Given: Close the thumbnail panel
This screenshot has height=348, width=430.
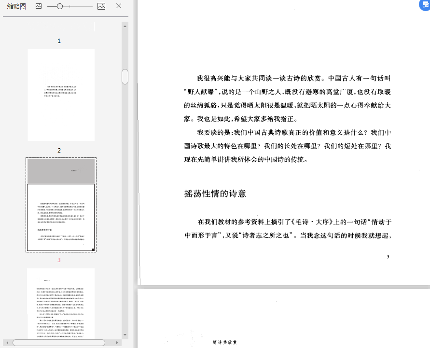Looking at the screenshot, I should [119, 6].
